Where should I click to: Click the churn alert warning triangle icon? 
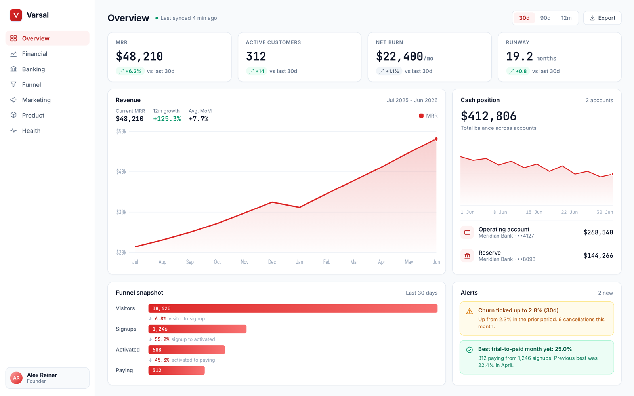point(470,311)
